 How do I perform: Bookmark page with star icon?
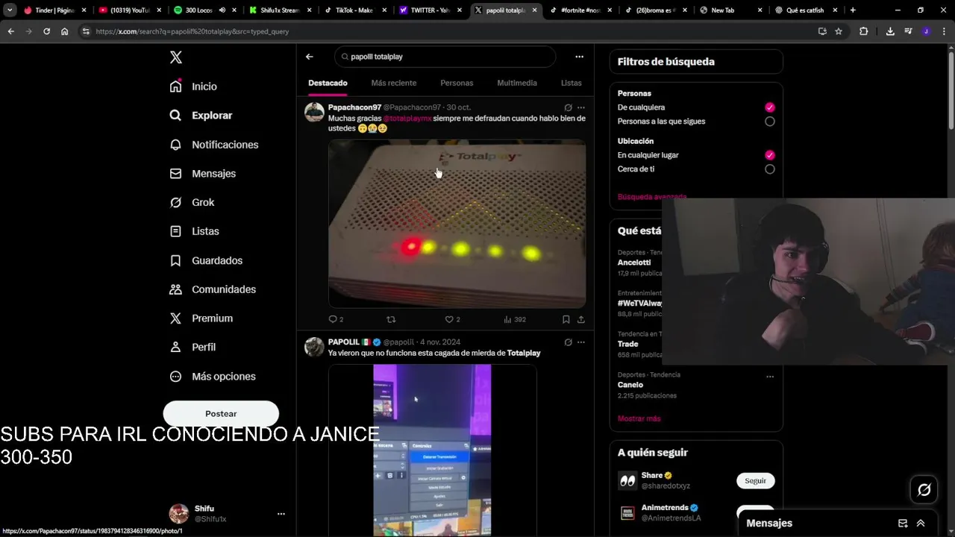pos(839,31)
